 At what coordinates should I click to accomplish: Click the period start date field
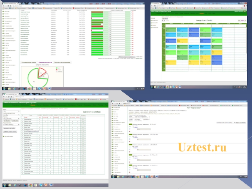pos(7,121)
